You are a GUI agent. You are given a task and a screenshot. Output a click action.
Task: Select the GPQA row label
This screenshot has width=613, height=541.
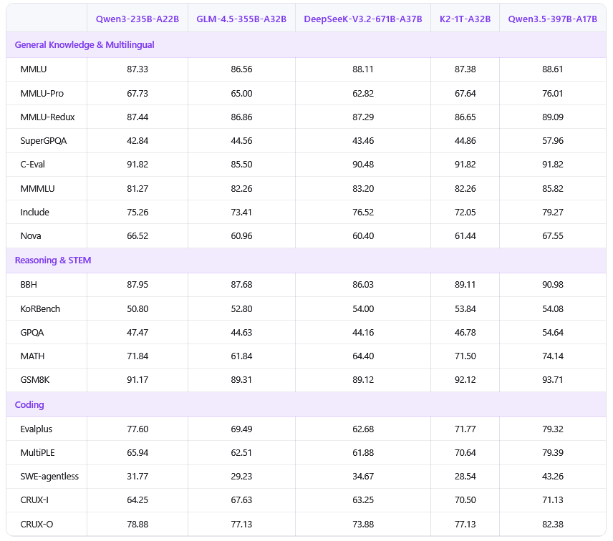click(x=32, y=333)
